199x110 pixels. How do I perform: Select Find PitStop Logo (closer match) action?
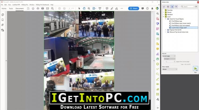coord(181,23)
